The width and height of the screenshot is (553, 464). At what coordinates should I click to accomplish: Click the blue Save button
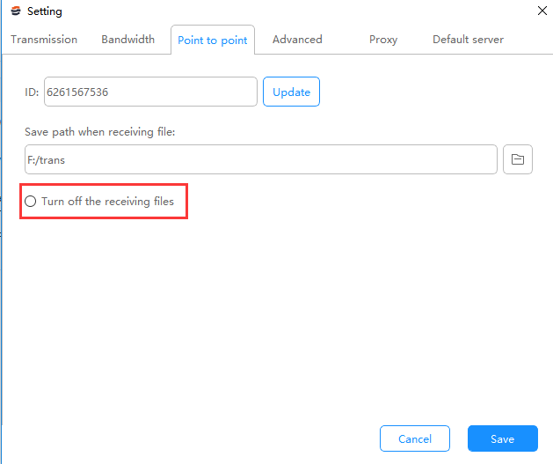(x=503, y=438)
